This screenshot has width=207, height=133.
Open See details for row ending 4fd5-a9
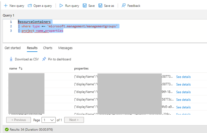[x=183, y=107]
